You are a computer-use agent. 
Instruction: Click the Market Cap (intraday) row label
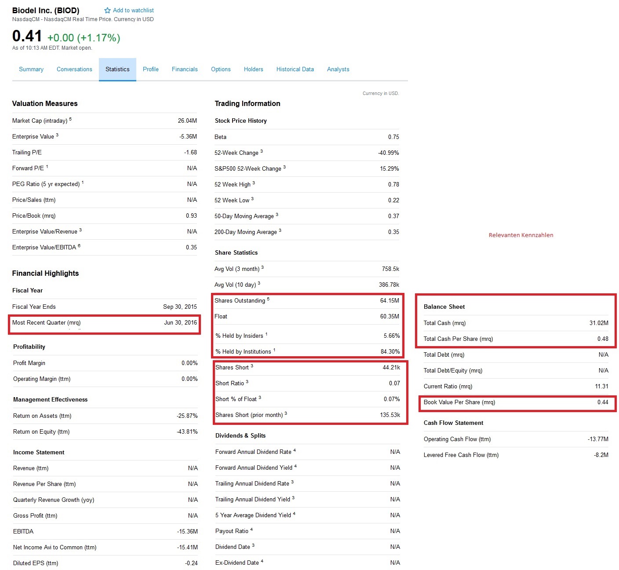tap(40, 121)
